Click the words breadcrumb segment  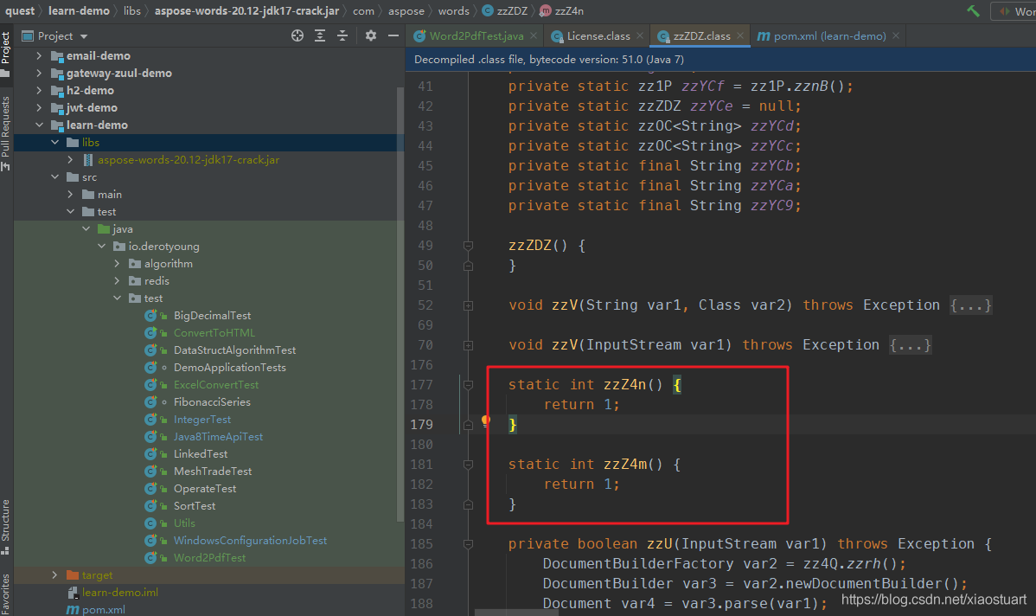pos(453,10)
